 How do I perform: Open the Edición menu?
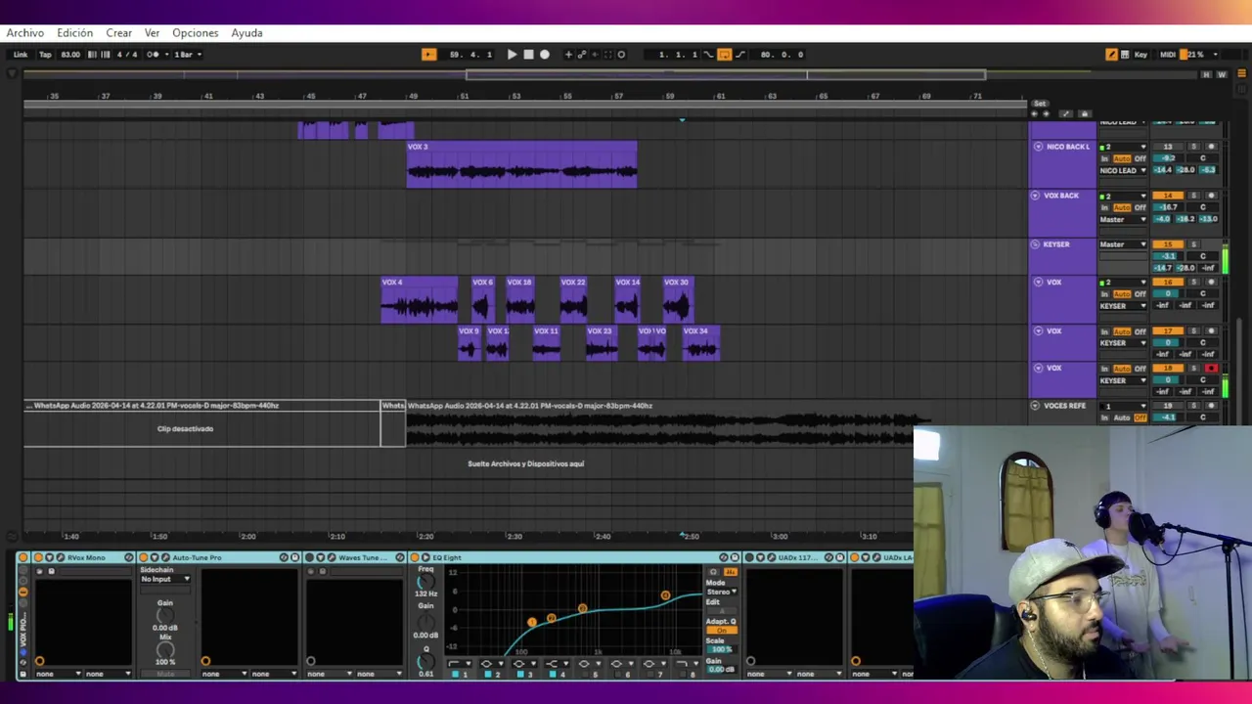[x=74, y=32]
